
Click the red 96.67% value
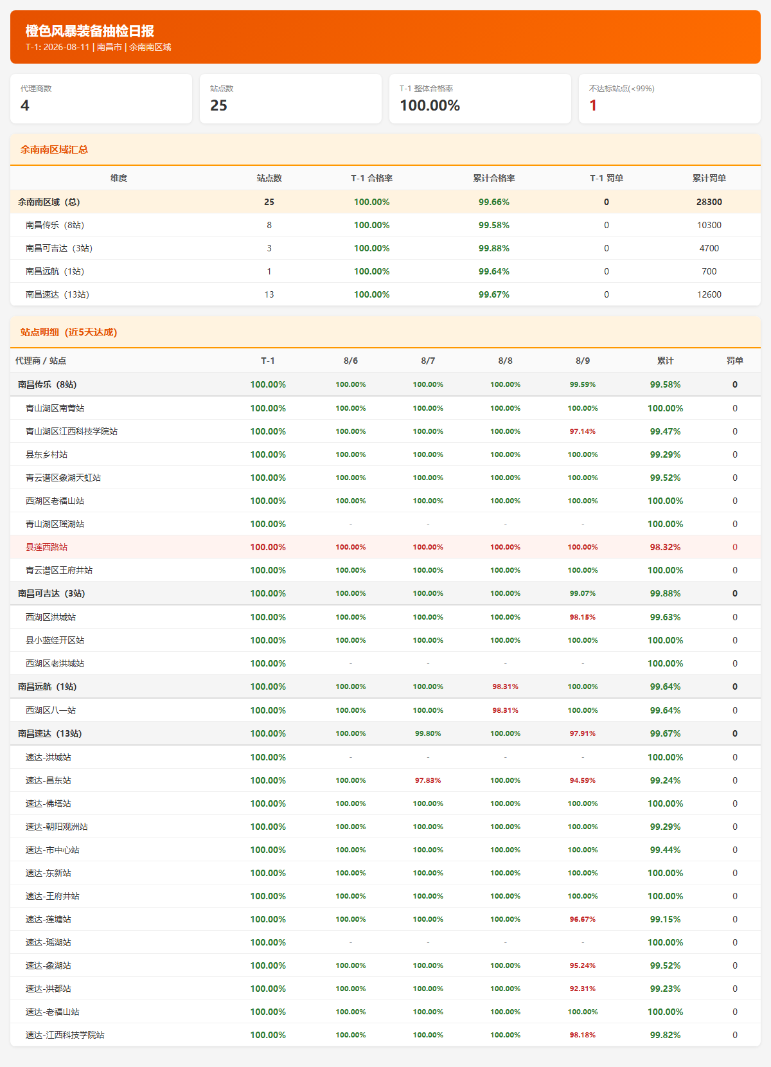(x=583, y=919)
